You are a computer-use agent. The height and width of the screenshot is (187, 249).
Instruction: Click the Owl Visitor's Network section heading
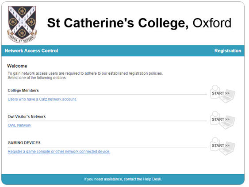click(27, 117)
